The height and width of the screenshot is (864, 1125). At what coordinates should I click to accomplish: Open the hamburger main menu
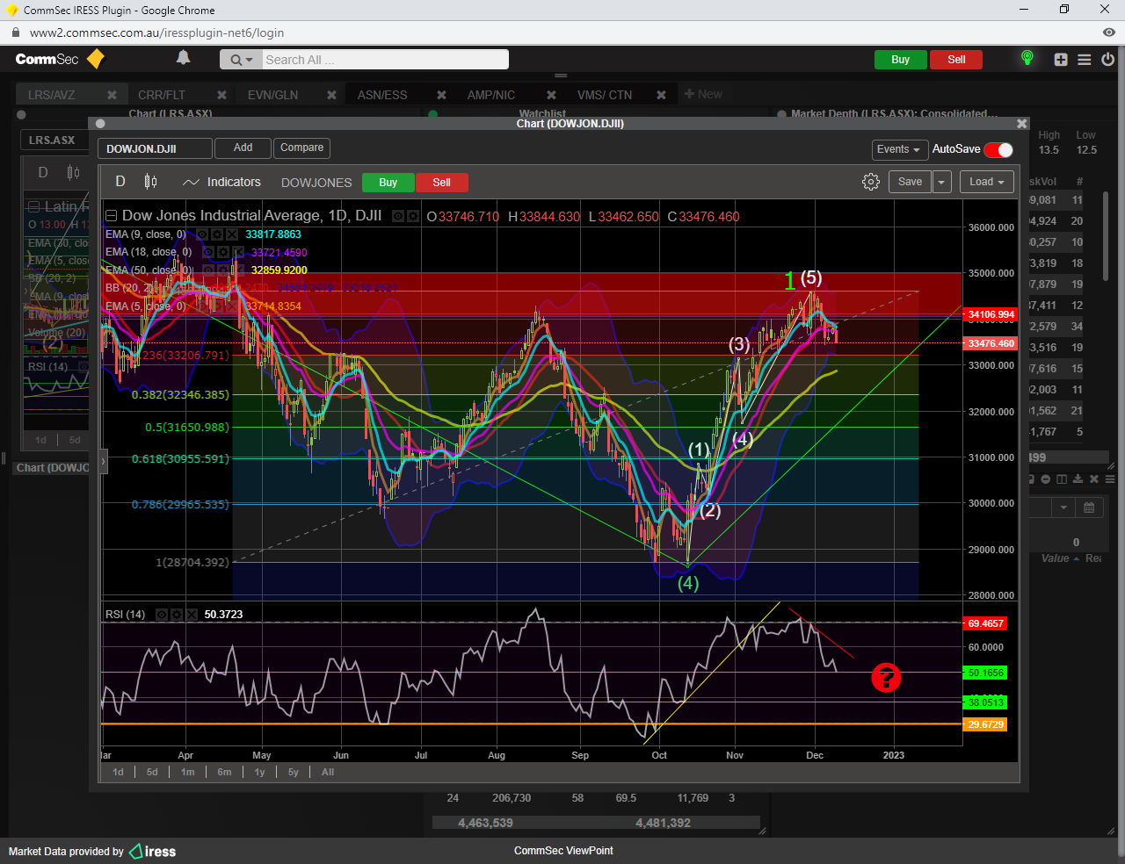point(1085,60)
